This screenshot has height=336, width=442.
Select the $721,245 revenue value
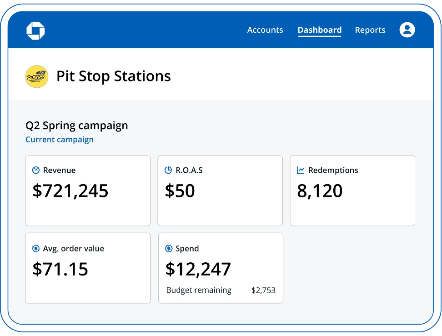70,191
